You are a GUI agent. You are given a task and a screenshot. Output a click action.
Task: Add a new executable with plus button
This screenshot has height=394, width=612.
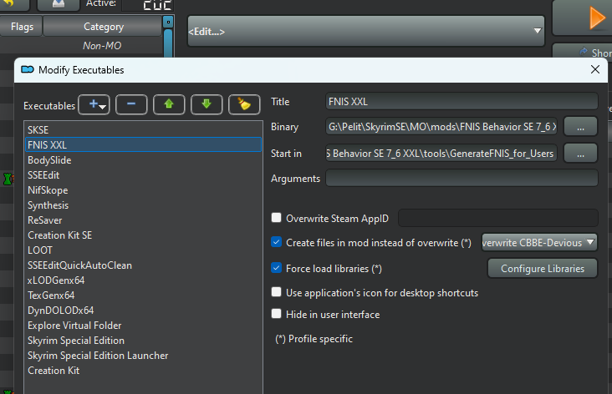point(94,104)
